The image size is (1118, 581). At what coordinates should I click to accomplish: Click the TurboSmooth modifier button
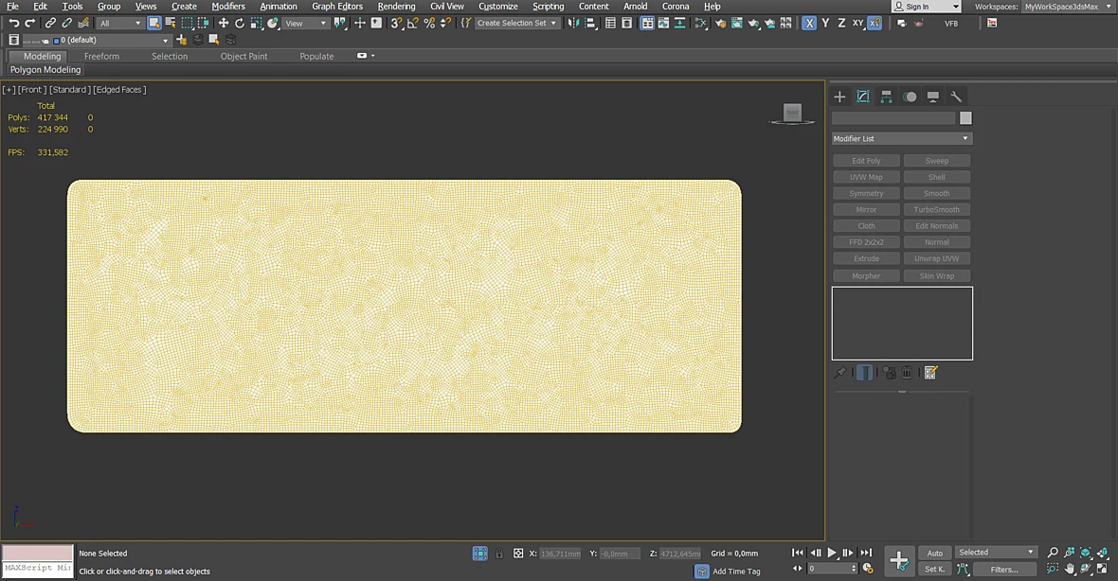pos(936,209)
